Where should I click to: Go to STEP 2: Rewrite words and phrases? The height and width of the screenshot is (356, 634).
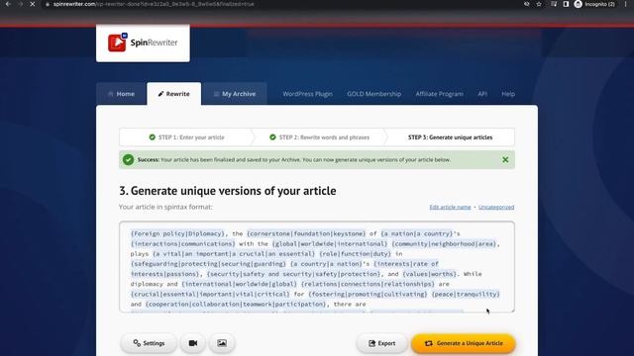pyautogui.click(x=319, y=137)
